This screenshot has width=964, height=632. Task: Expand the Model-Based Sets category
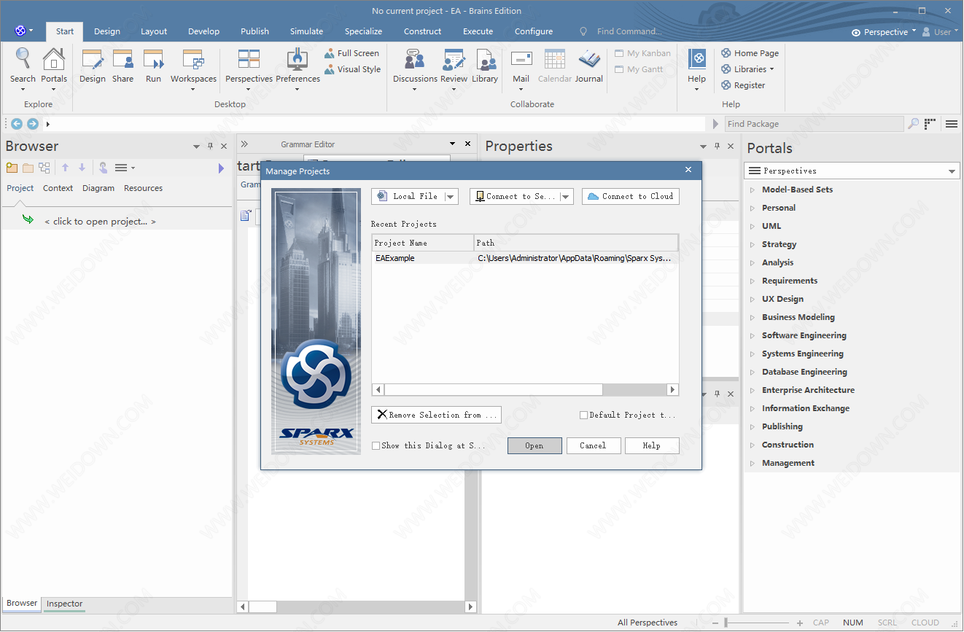(x=753, y=190)
